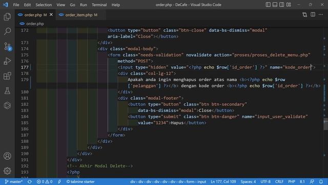Image resolution: width=328 pixels, height=185 pixels.
Task: Open the Help menu
Action: [x=116, y=5]
